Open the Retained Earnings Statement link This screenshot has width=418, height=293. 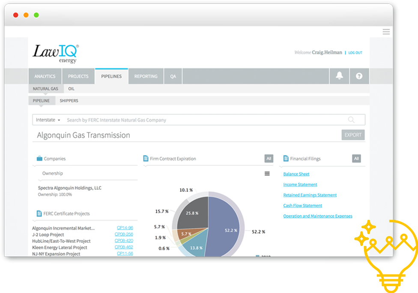point(310,195)
